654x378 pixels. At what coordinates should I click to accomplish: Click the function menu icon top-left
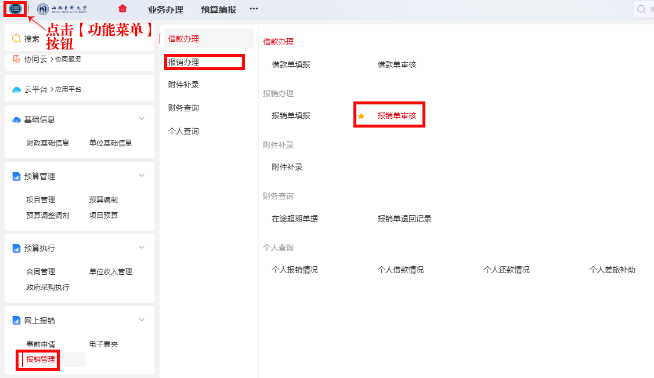[x=15, y=9]
